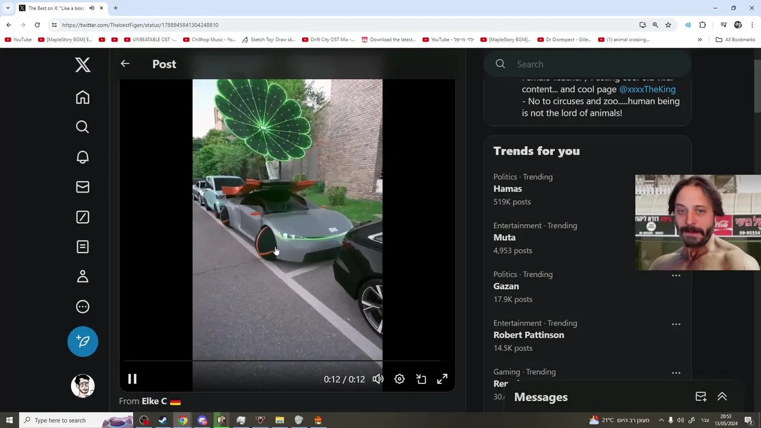Go back in browser history
The image size is (761, 428).
coord(8,25)
